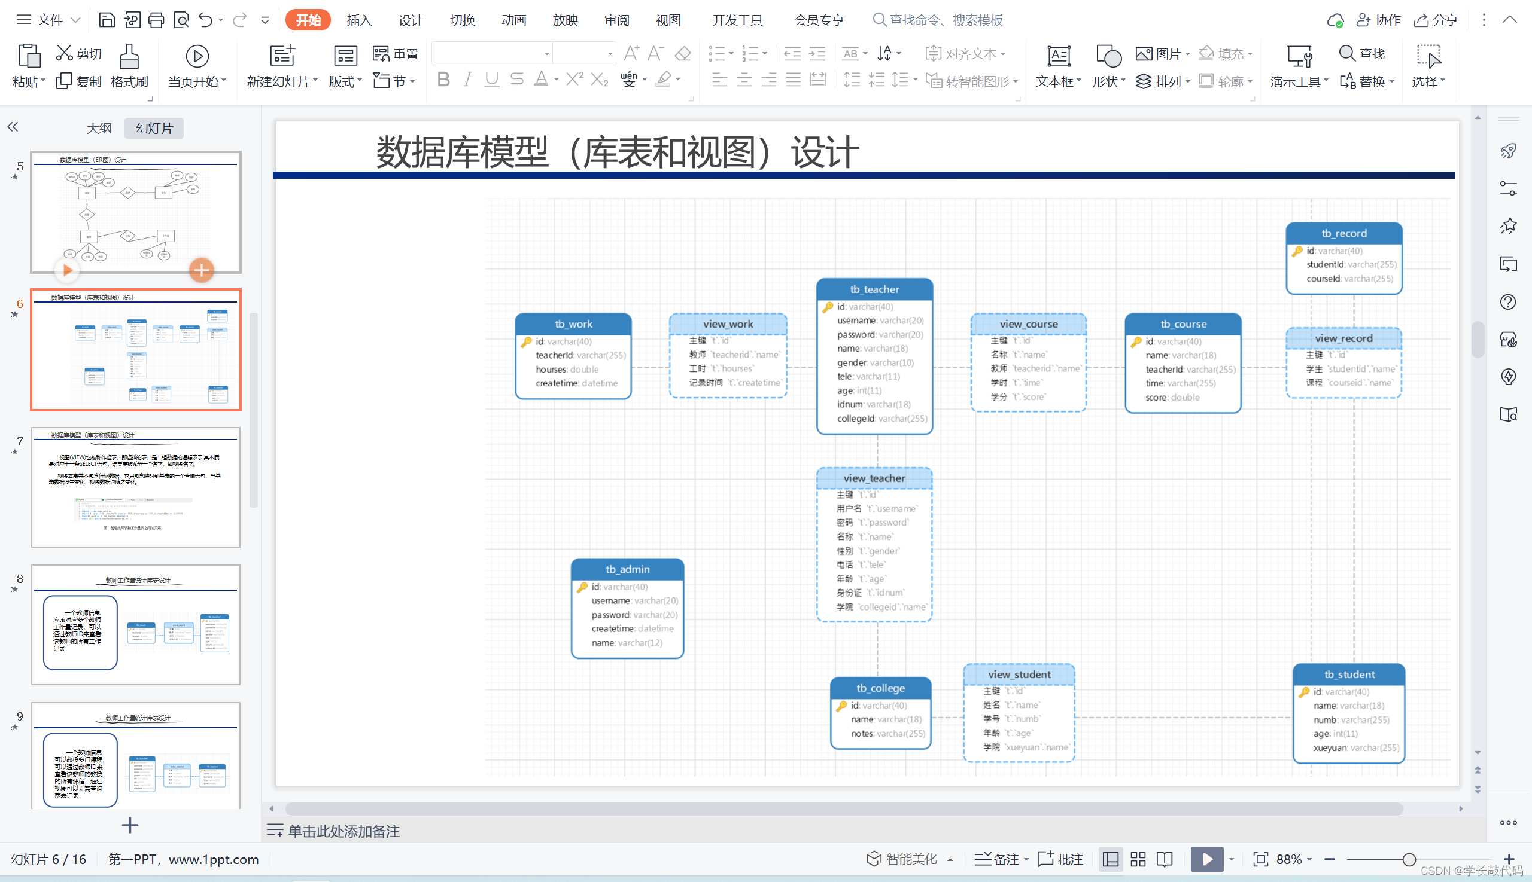The height and width of the screenshot is (882, 1532).
Task: Insert a Text Box (文本框)
Action: click(1058, 56)
